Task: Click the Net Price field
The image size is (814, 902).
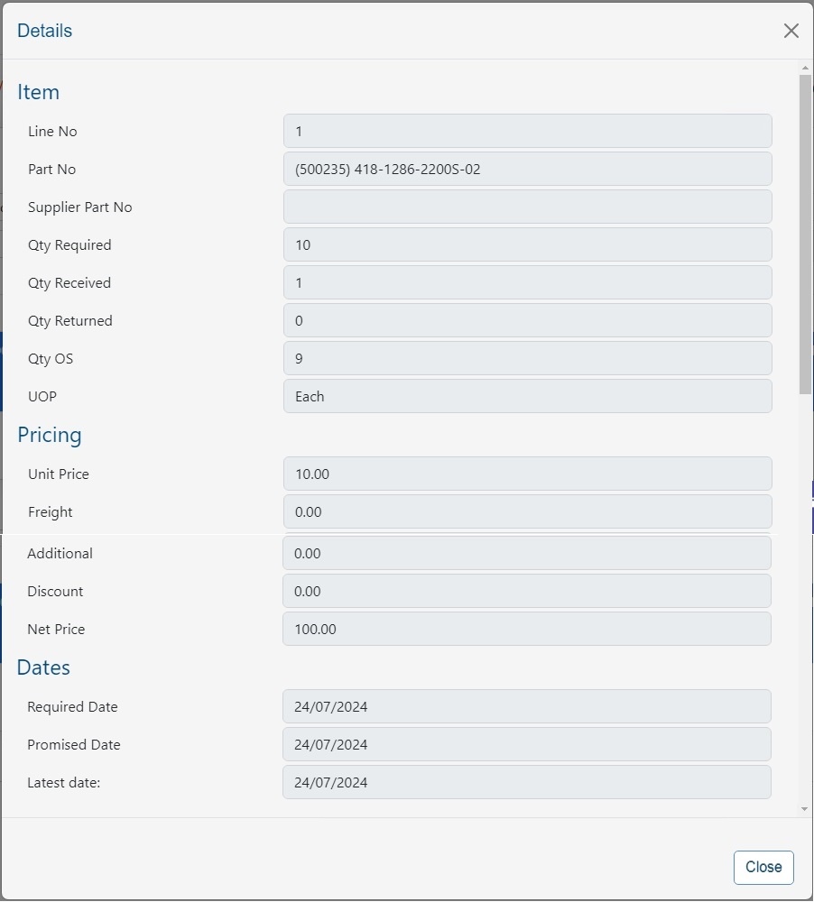Action: [x=527, y=629]
